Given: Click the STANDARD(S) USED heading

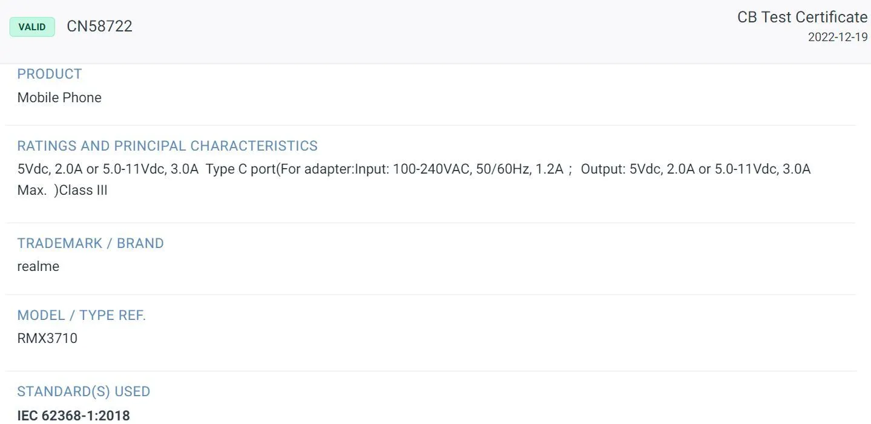Looking at the screenshot, I should point(84,391).
